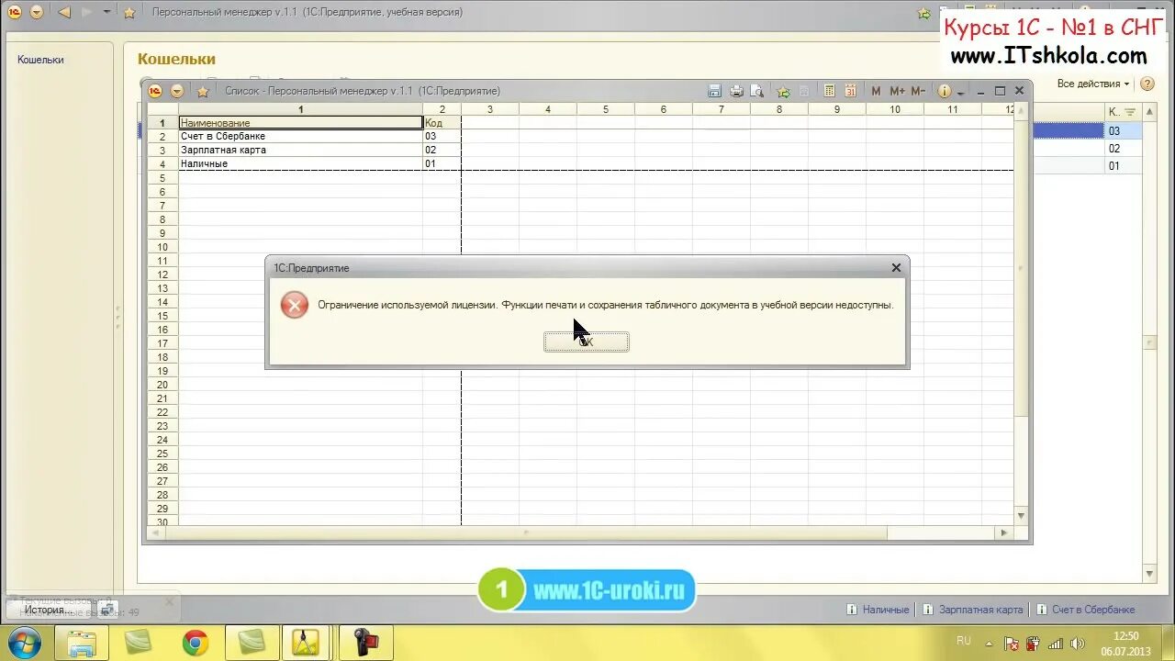Screen dimensions: 1175x661
Task: Click the forward navigation arrow in the main window
Action: click(x=86, y=12)
